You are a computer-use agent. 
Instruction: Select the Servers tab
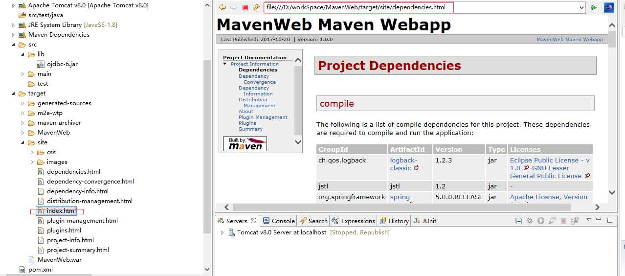pyautogui.click(x=237, y=221)
